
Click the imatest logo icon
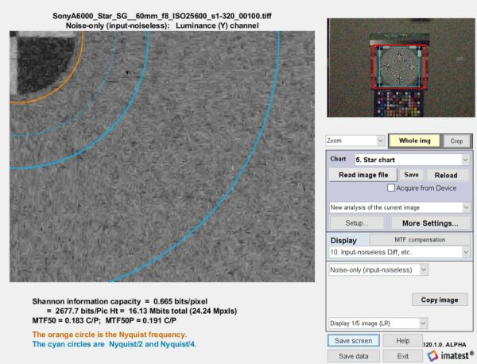point(447,355)
